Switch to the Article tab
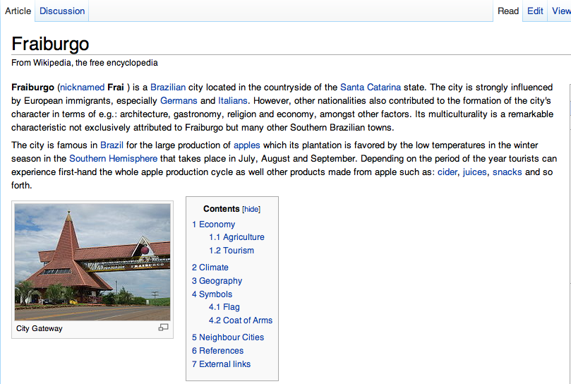Image resolution: width=571 pixels, height=384 pixels. 18,11
